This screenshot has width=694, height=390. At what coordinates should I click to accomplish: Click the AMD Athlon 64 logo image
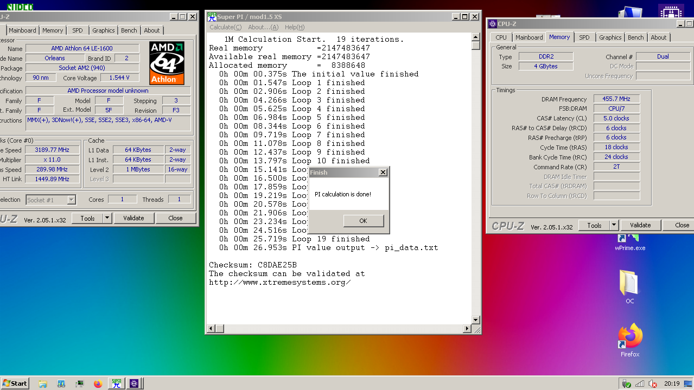(167, 63)
